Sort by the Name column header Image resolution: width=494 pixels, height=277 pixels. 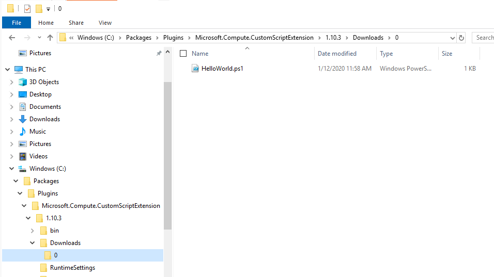[x=200, y=54]
